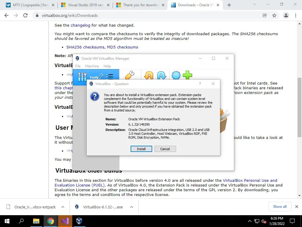Click the Add machine green plus icon
The width and height of the screenshot is (302, 227).
[187, 75]
